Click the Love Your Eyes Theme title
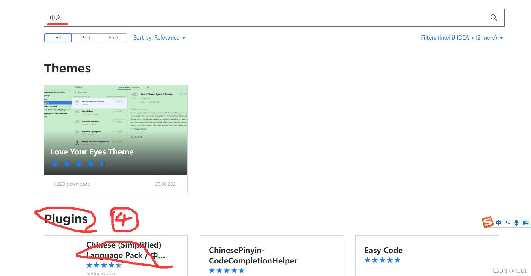Viewport: 531px width, 276px height. [x=92, y=152]
